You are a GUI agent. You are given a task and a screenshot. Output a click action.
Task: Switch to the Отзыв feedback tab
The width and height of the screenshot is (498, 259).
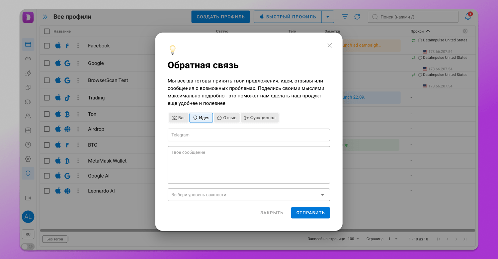pyautogui.click(x=226, y=118)
